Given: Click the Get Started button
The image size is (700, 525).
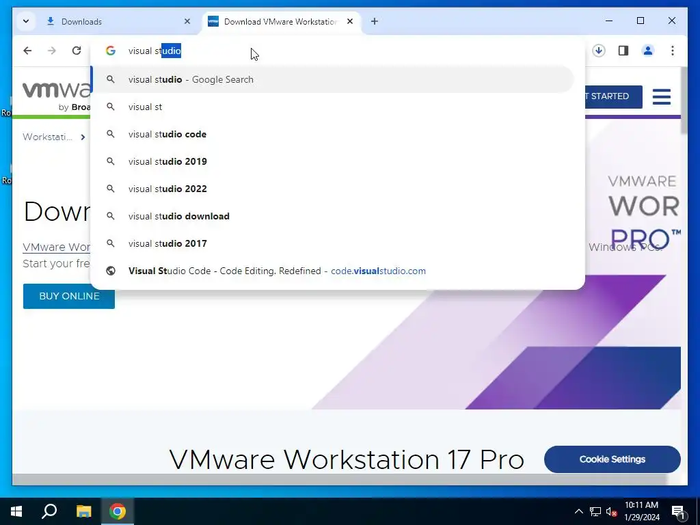Looking at the screenshot, I should click(613, 96).
